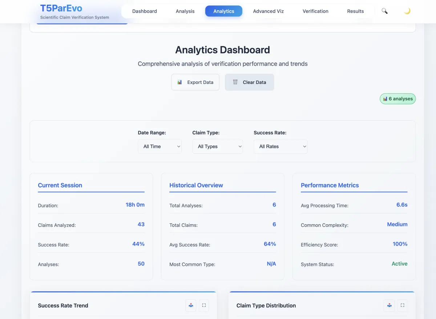Expand Claim Type Distribution chart fullscreen
The width and height of the screenshot is (436, 319).
click(x=402, y=306)
